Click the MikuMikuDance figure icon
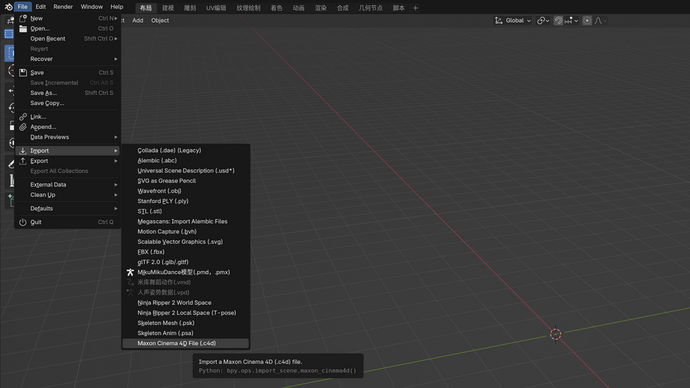 click(x=130, y=273)
